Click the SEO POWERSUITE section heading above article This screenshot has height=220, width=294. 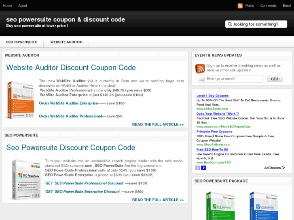[21, 135]
